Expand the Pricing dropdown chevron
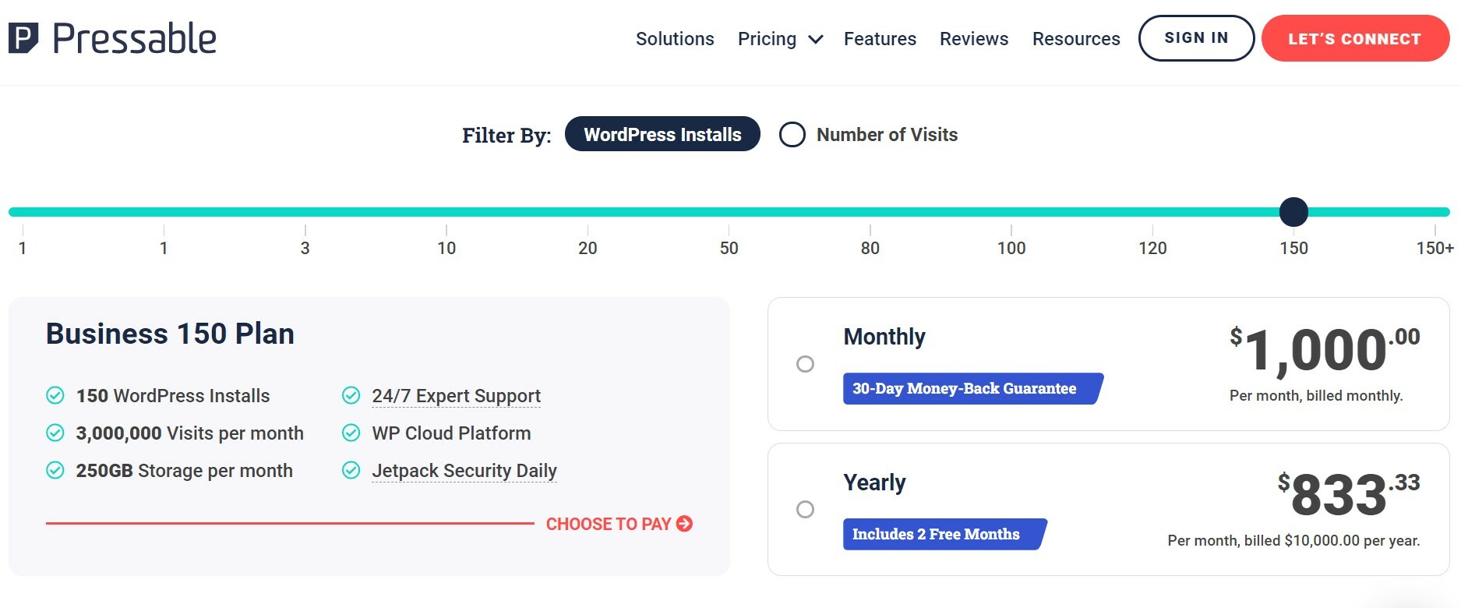This screenshot has width=1461, height=608. [x=816, y=40]
